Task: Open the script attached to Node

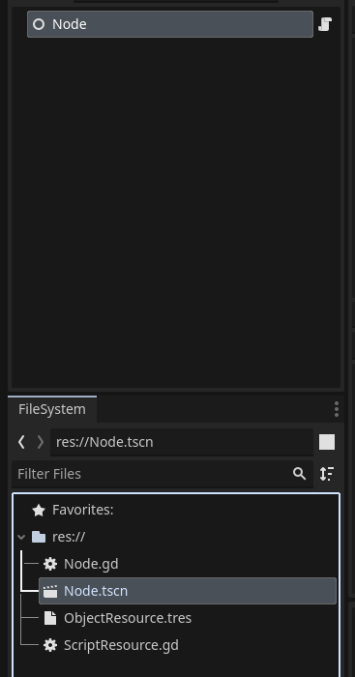Action: tap(325, 24)
